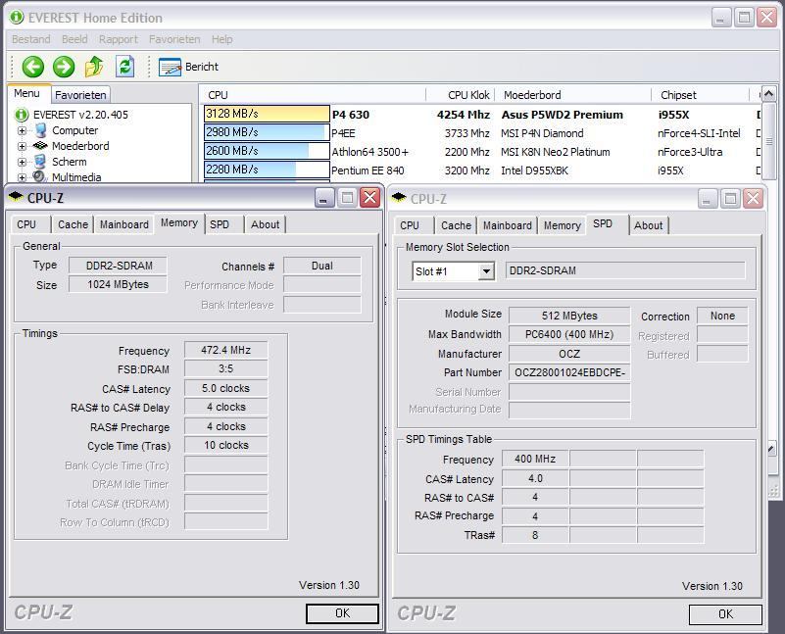Open the Favorieten menu

(174, 39)
